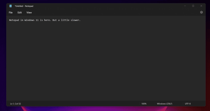Close the Notepad window
Viewport: 210px width, 111px height.
201,6
